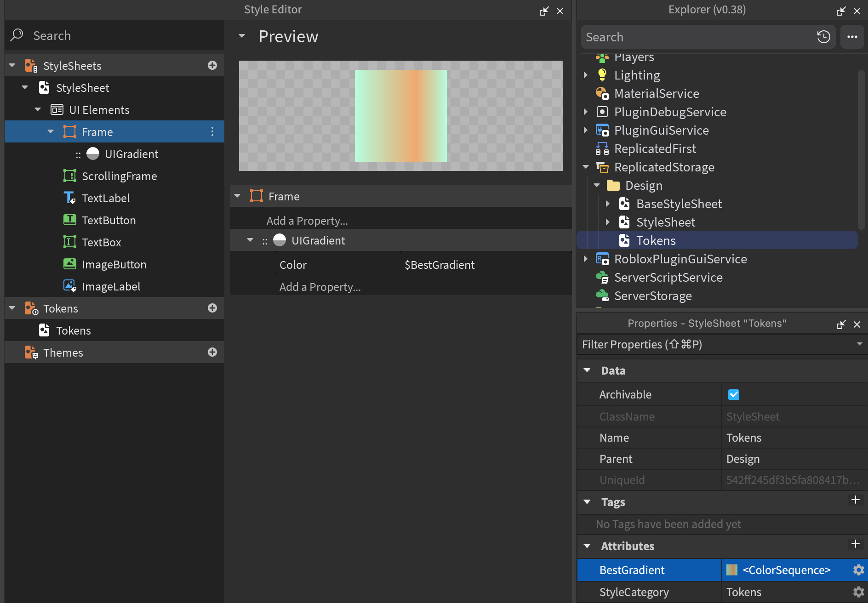Expand the BaseStyleSheet node in Explorer

608,204
